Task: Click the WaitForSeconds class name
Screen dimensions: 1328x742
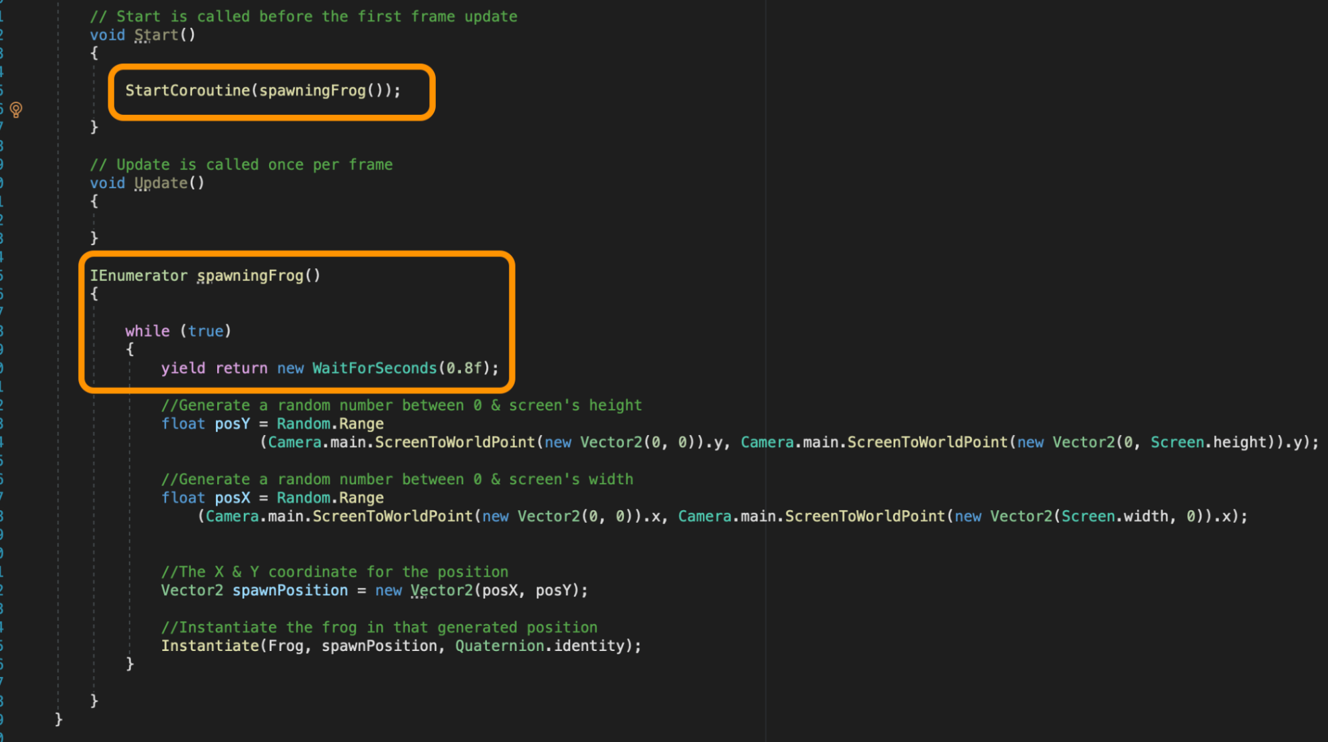Action: tap(374, 368)
